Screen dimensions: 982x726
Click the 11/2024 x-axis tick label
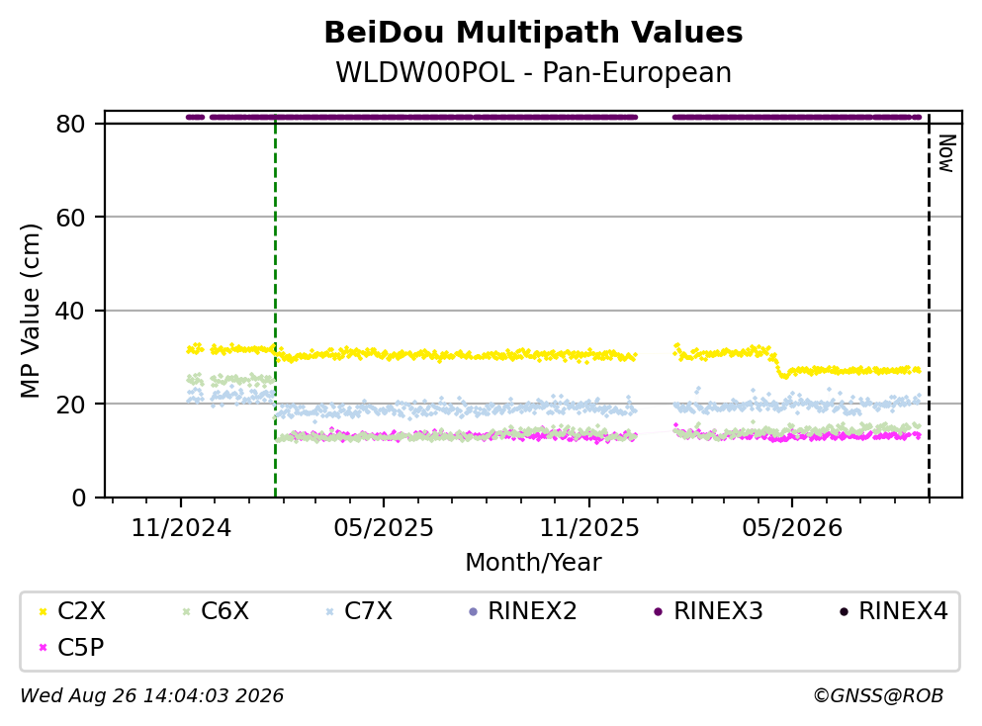coord(181,528)
